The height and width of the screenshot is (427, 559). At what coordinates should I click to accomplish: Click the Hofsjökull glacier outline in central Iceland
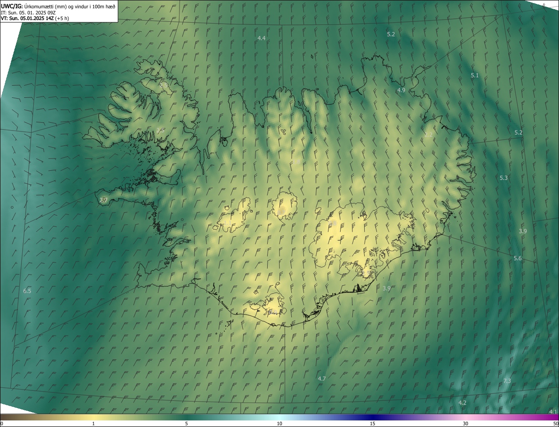coord(285,206)
